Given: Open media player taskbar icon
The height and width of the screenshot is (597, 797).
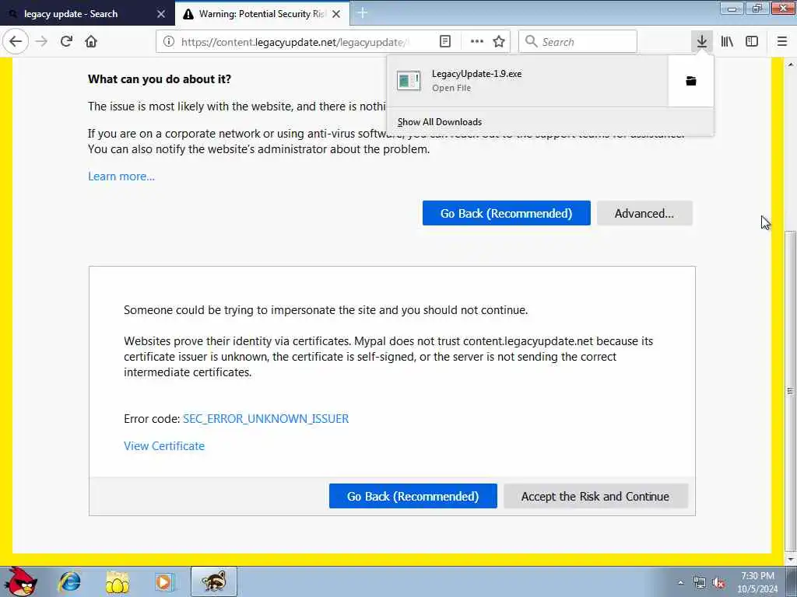Looking at the screenshot, I should tap(164, 581).
